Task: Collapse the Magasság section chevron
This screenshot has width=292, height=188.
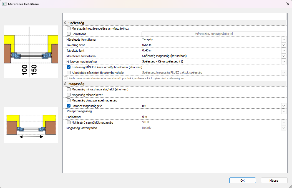Action: [66, 83]
